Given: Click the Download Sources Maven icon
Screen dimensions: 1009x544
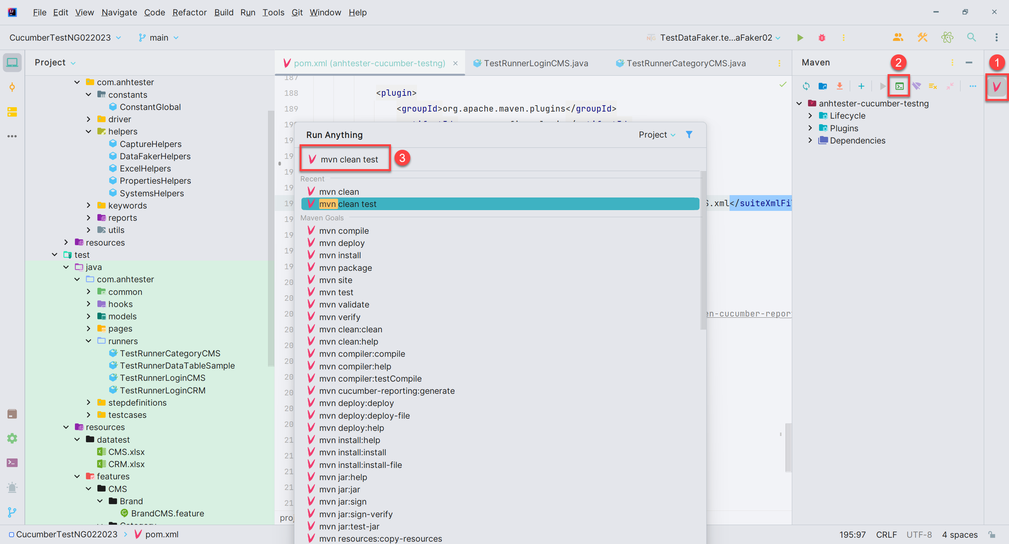Looking at the screenshot, I should coord(840,86).
